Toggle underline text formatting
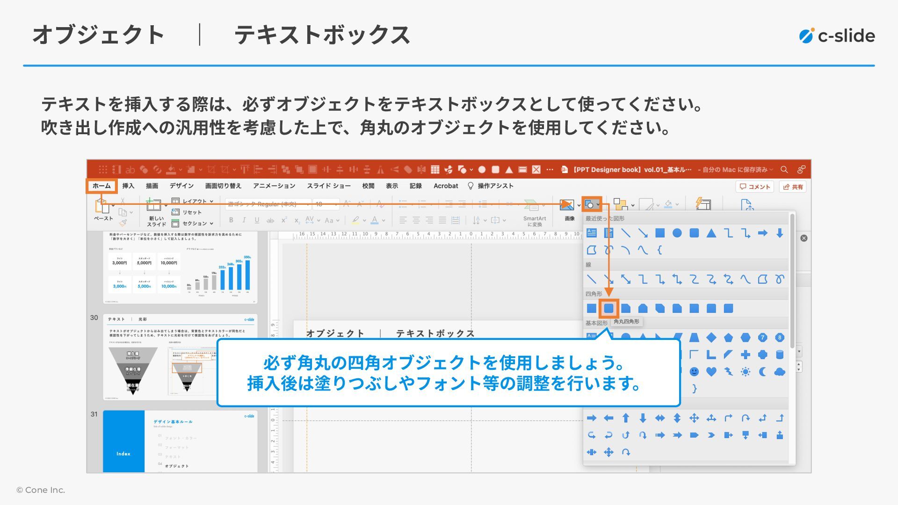Viewport: 898px width, 505px height. [x=257, y=220]
